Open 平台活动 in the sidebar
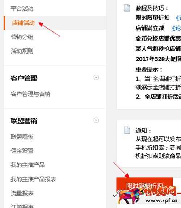 pos(22,9)
